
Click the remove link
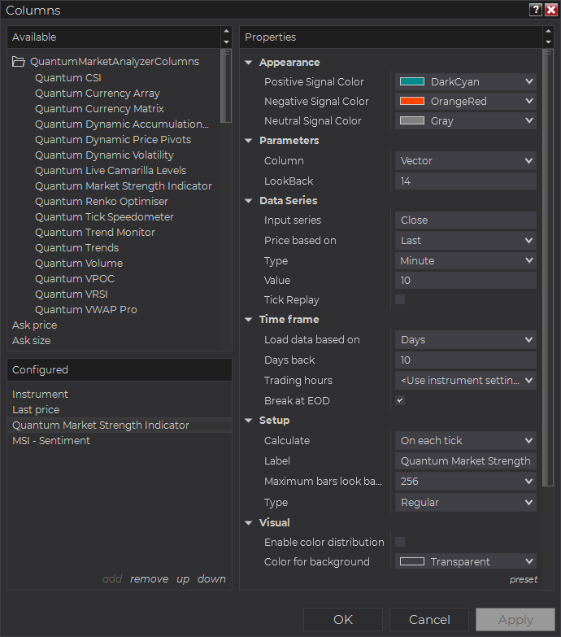pyautogui.click(x=149, y=579)
